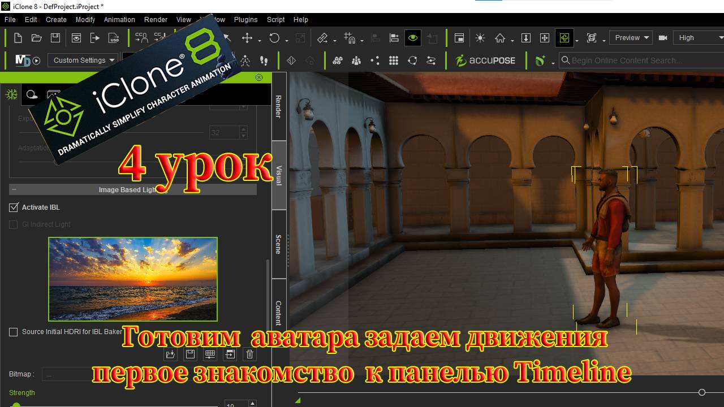724x407 pixels.
Task: Open the File menu
Action: click(10, 19)
